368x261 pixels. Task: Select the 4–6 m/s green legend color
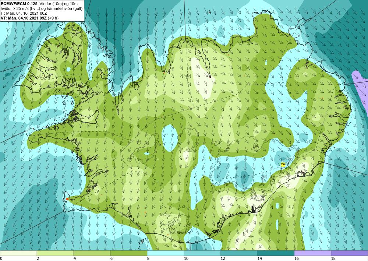pyautogui.click(x=92, y=253)
